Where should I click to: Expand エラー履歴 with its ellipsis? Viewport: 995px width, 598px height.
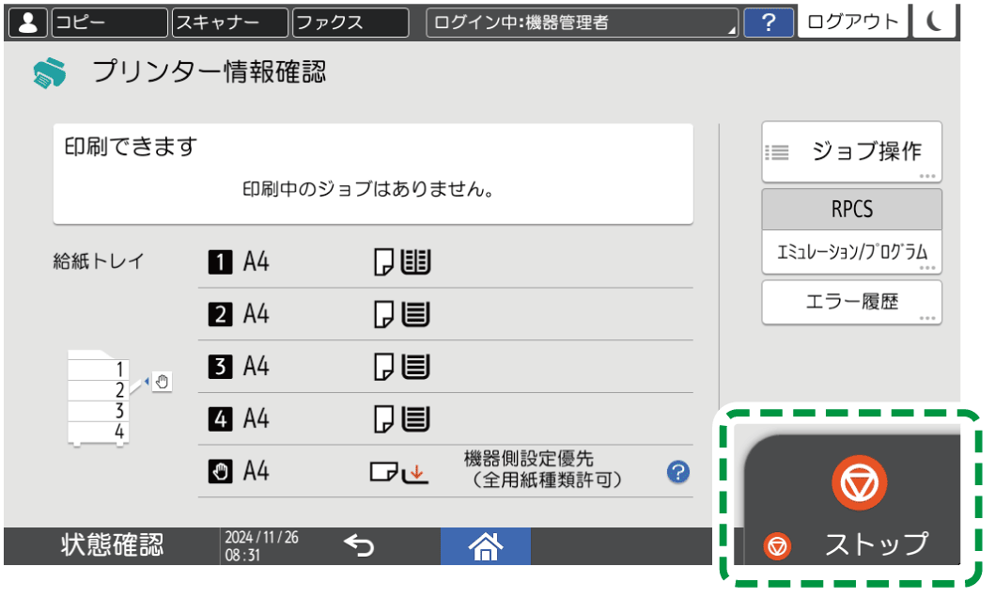pos(925,316)
